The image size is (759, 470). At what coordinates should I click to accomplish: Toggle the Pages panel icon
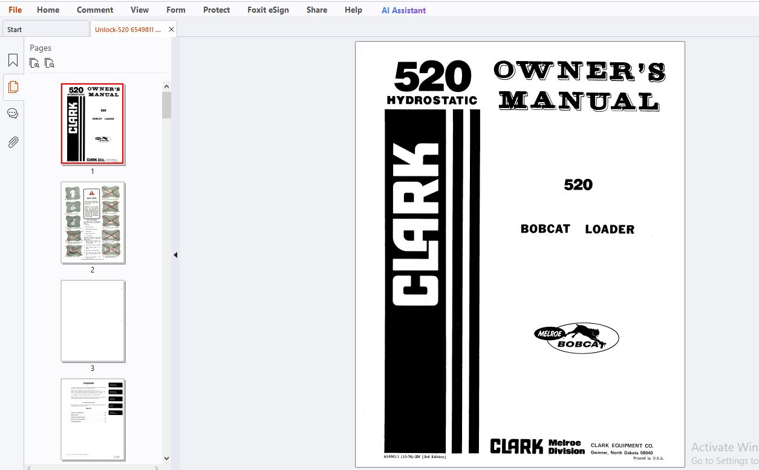click(13, 87)
